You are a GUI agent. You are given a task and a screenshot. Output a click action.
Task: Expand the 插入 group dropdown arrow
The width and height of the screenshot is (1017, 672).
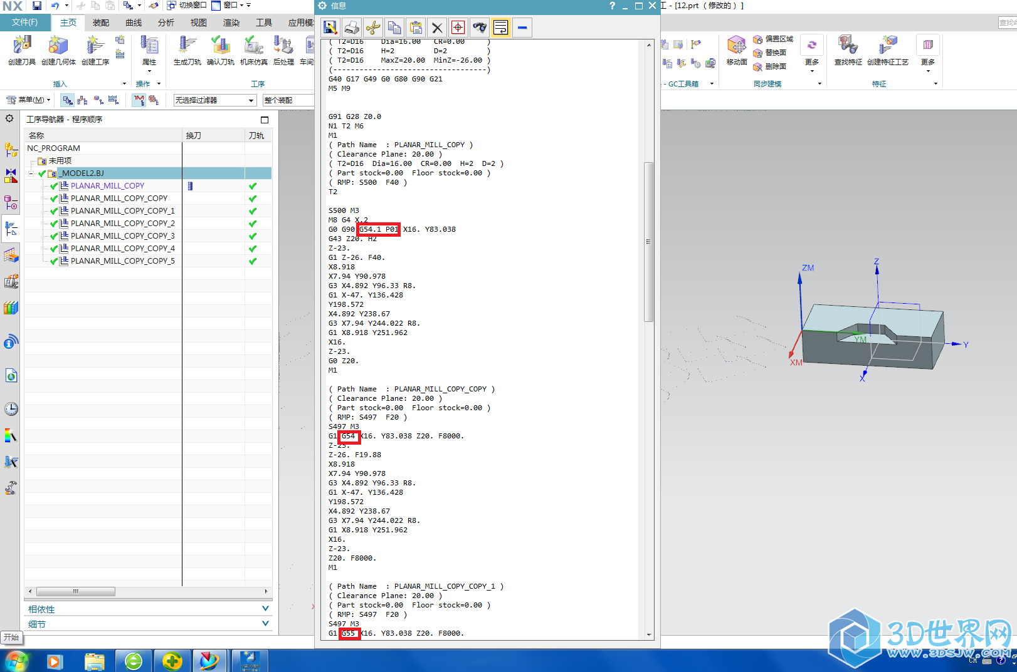(x=124, y=84)
